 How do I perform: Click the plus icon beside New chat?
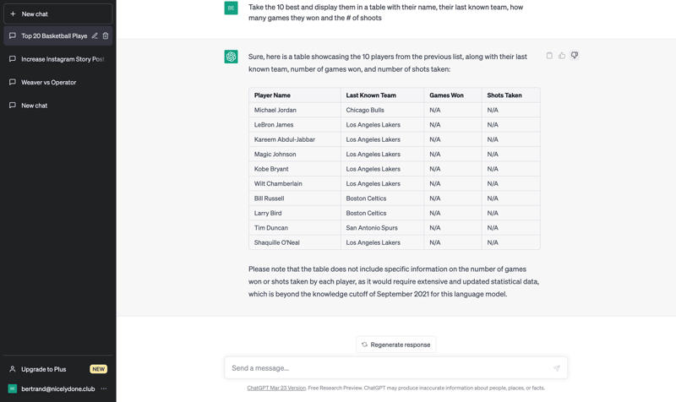click(13, 14)
